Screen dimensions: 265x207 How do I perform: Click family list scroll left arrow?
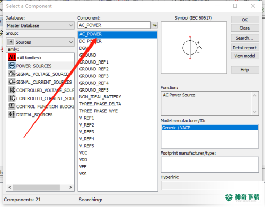point(10,187)
